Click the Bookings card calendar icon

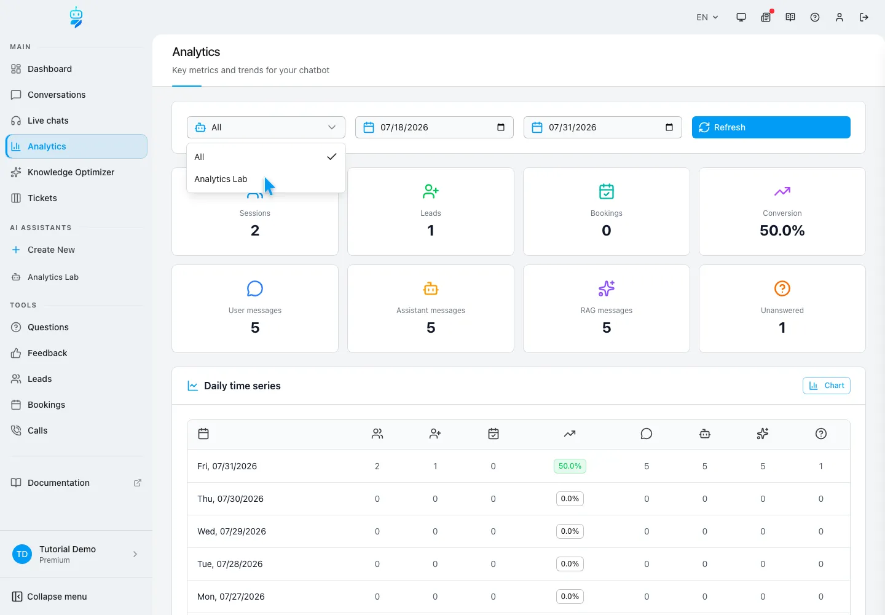pos(607,191)
